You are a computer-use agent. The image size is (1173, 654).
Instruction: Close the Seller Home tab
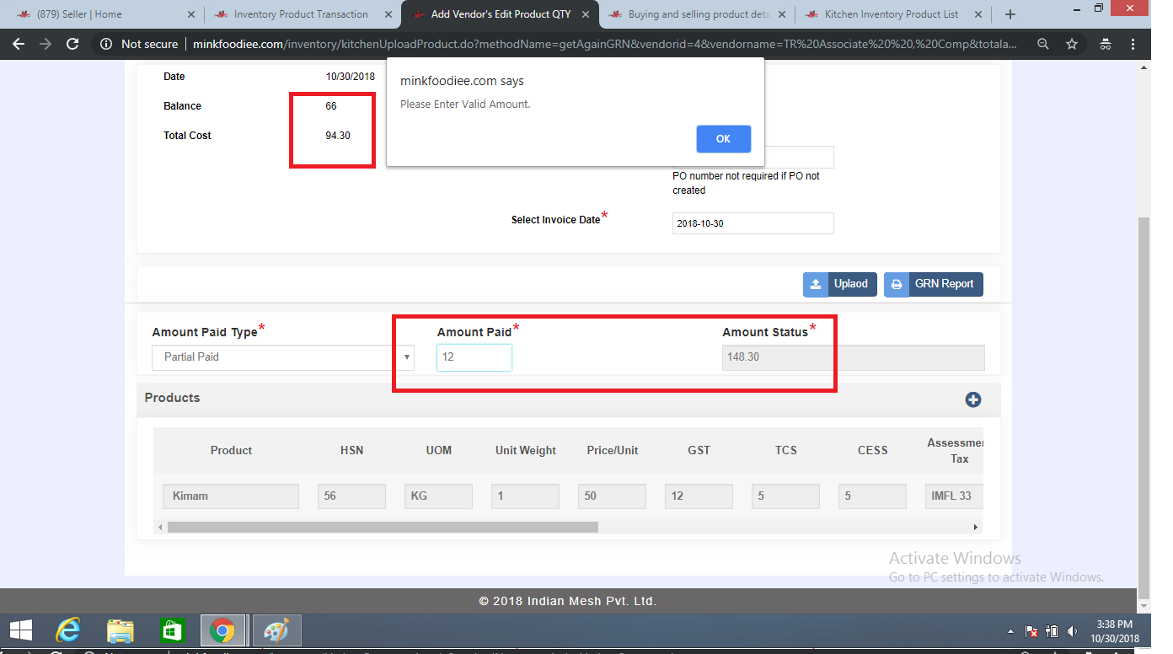(190, 14)
